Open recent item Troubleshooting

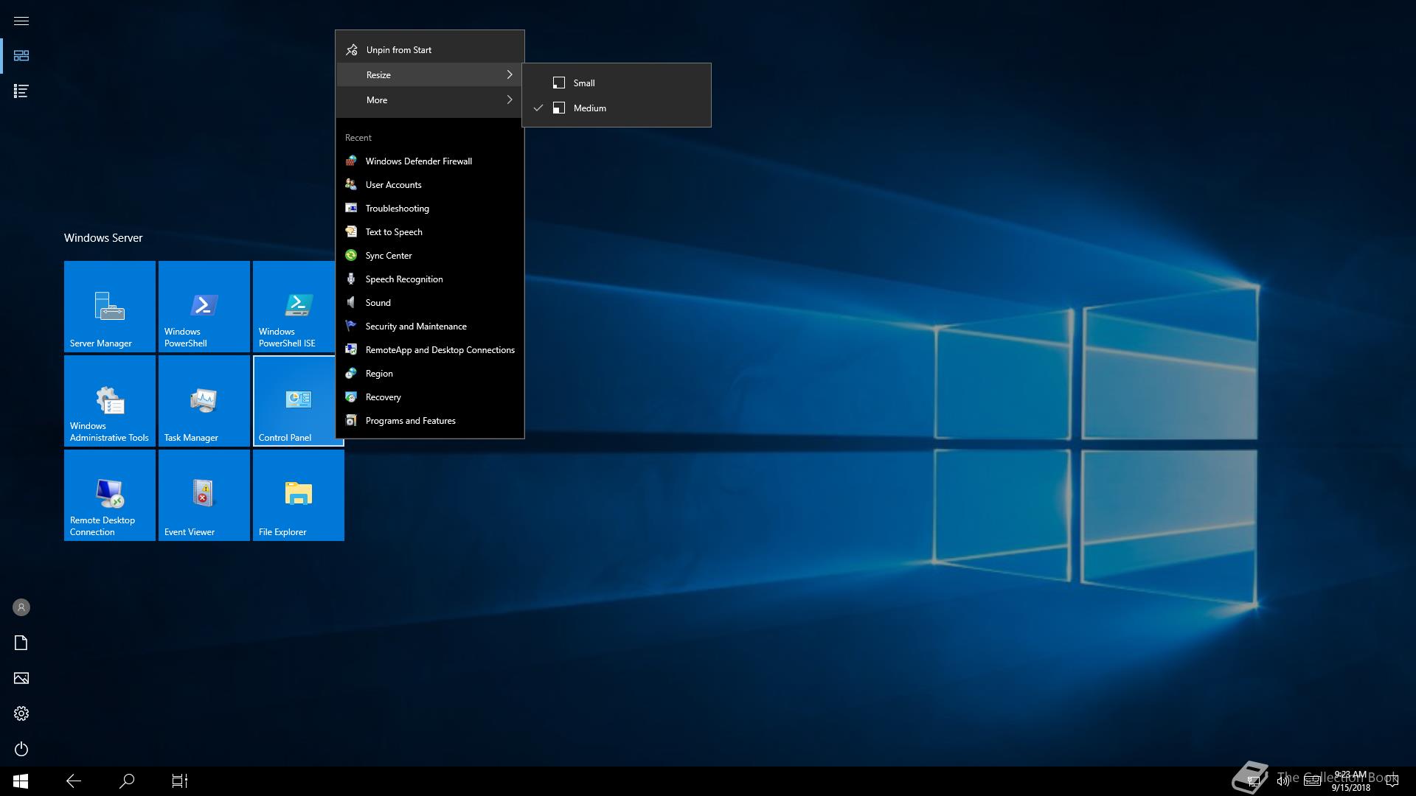tap(430, 209)
